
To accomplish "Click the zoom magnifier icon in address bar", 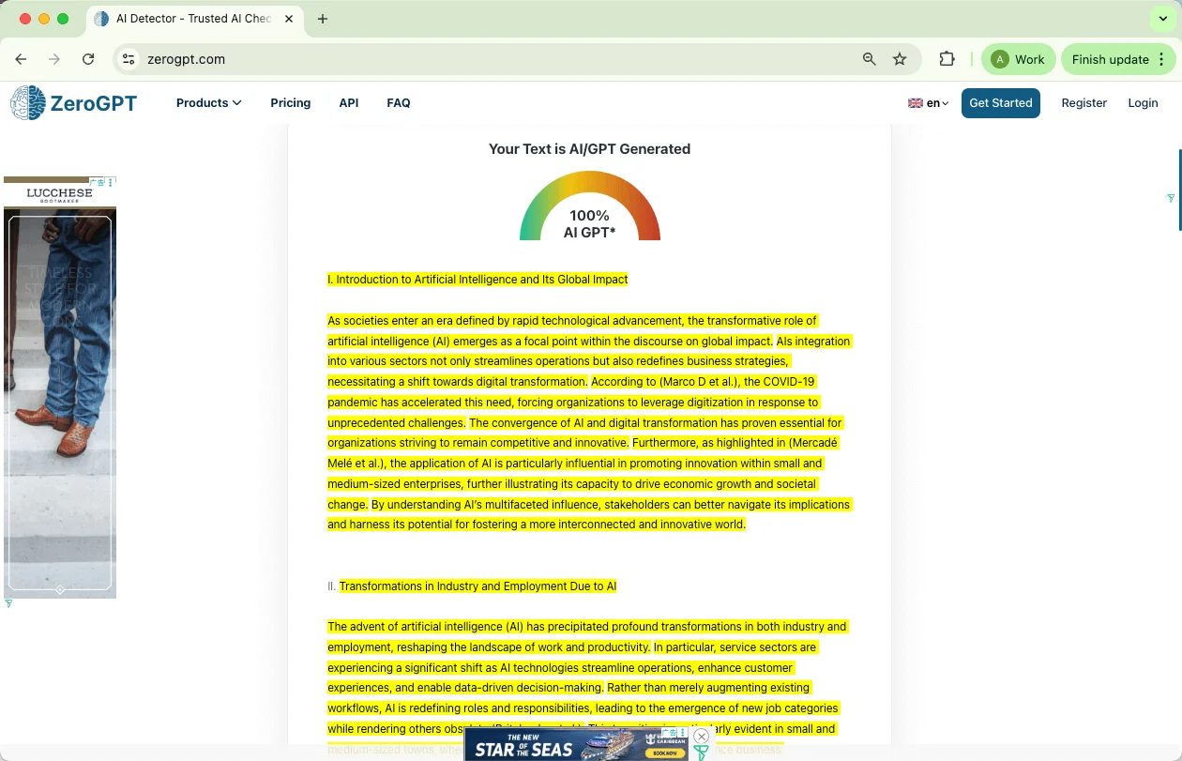I will [870, 59].
